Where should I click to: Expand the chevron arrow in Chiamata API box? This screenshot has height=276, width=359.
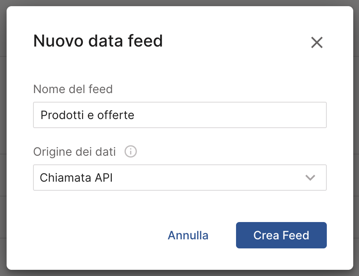pyautogui.click(x=310, y=178)
